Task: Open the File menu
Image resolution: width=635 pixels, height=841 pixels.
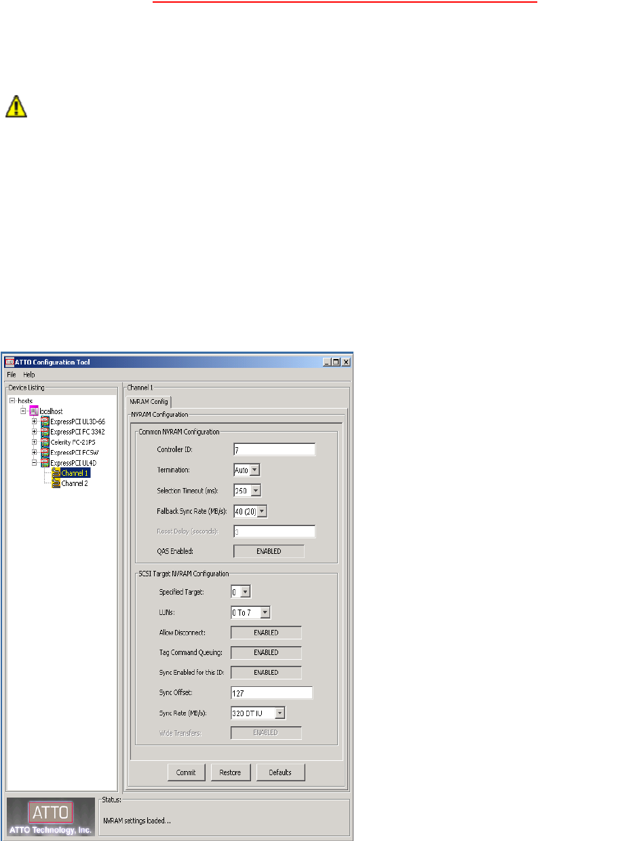Action: [x=12, y=375]
